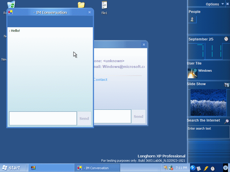
Task: Open the snowy forest slide show image
Action: click(x=208, y=102)
